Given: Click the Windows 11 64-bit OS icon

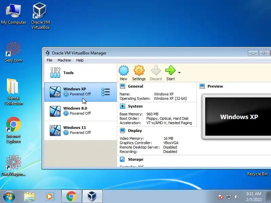Looking at the screenshot, I should [55, 131].
